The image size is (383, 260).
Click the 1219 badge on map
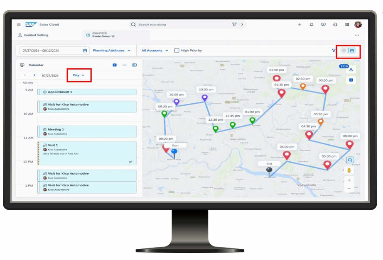(x=344, y=66)
